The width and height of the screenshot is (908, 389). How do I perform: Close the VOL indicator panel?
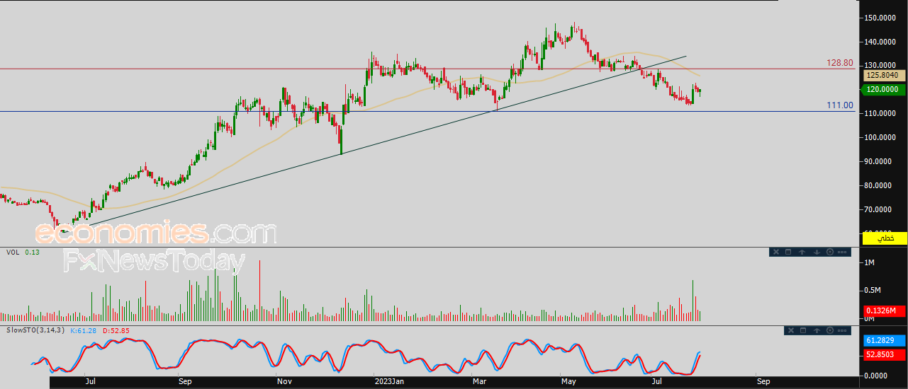coord(775,252)
